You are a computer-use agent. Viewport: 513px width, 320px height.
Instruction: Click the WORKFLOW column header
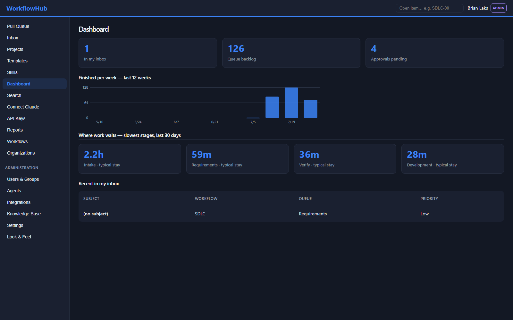coord(206,199)
